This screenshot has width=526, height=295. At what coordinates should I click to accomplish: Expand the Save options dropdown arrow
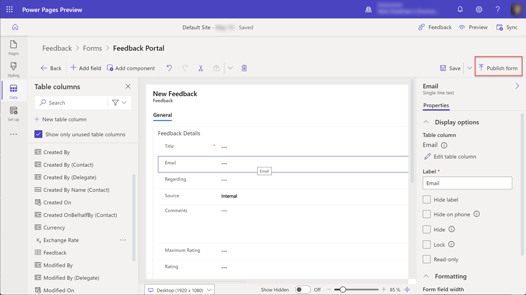pyautogui.click(x=469, y=68)
